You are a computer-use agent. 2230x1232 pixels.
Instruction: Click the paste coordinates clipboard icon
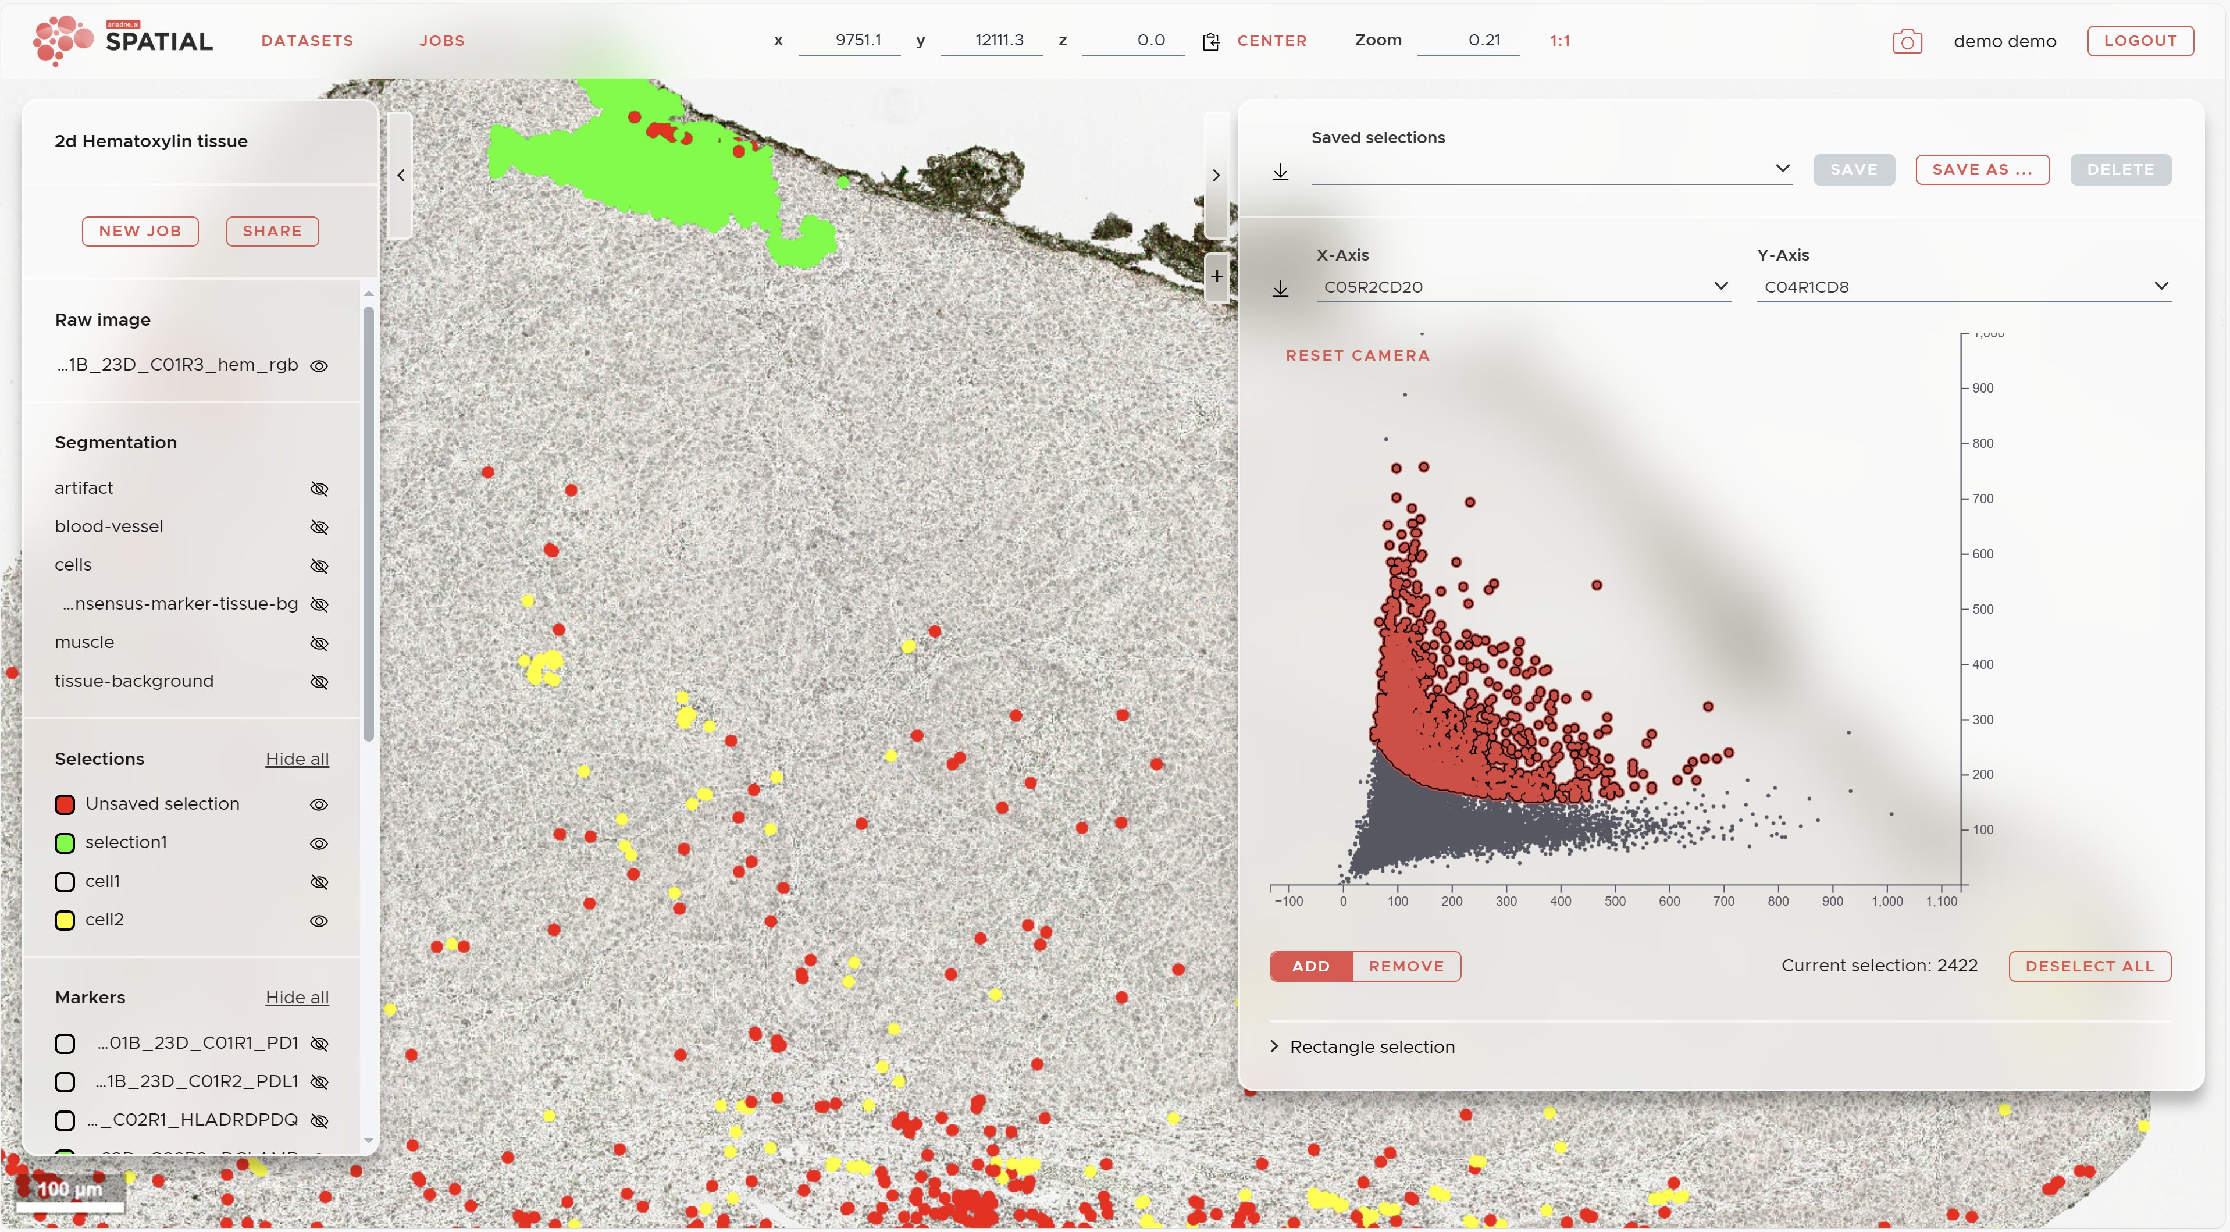click(x=1210, y=41)
